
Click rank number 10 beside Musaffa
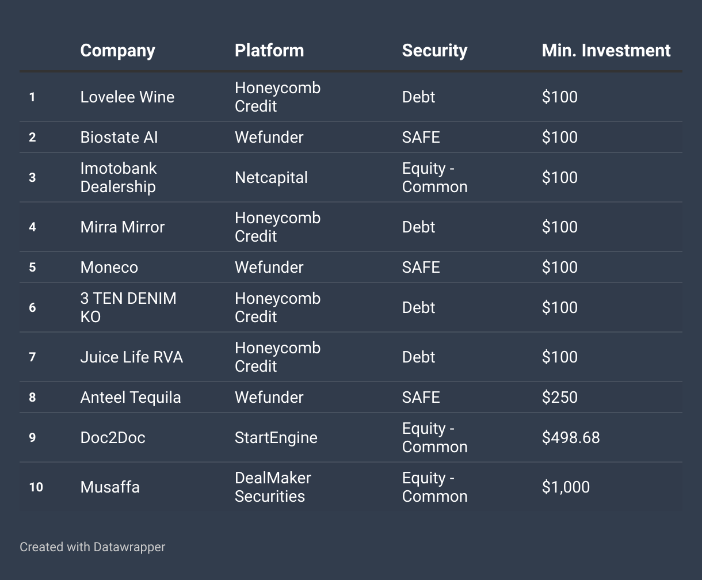[x=36, y=487]
